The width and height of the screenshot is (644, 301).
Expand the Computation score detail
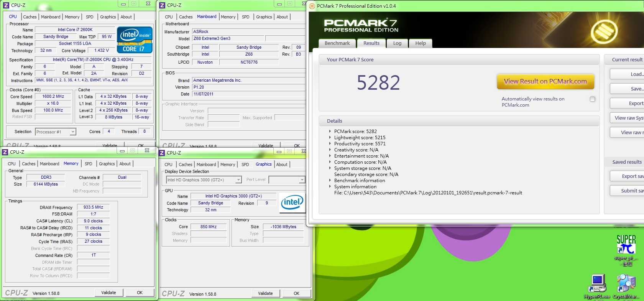click(x=330, y=162)
